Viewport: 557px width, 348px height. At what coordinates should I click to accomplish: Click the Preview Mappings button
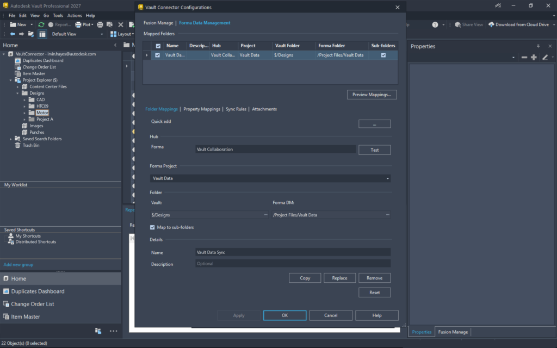pyautogui.click(x=372, y=95)
